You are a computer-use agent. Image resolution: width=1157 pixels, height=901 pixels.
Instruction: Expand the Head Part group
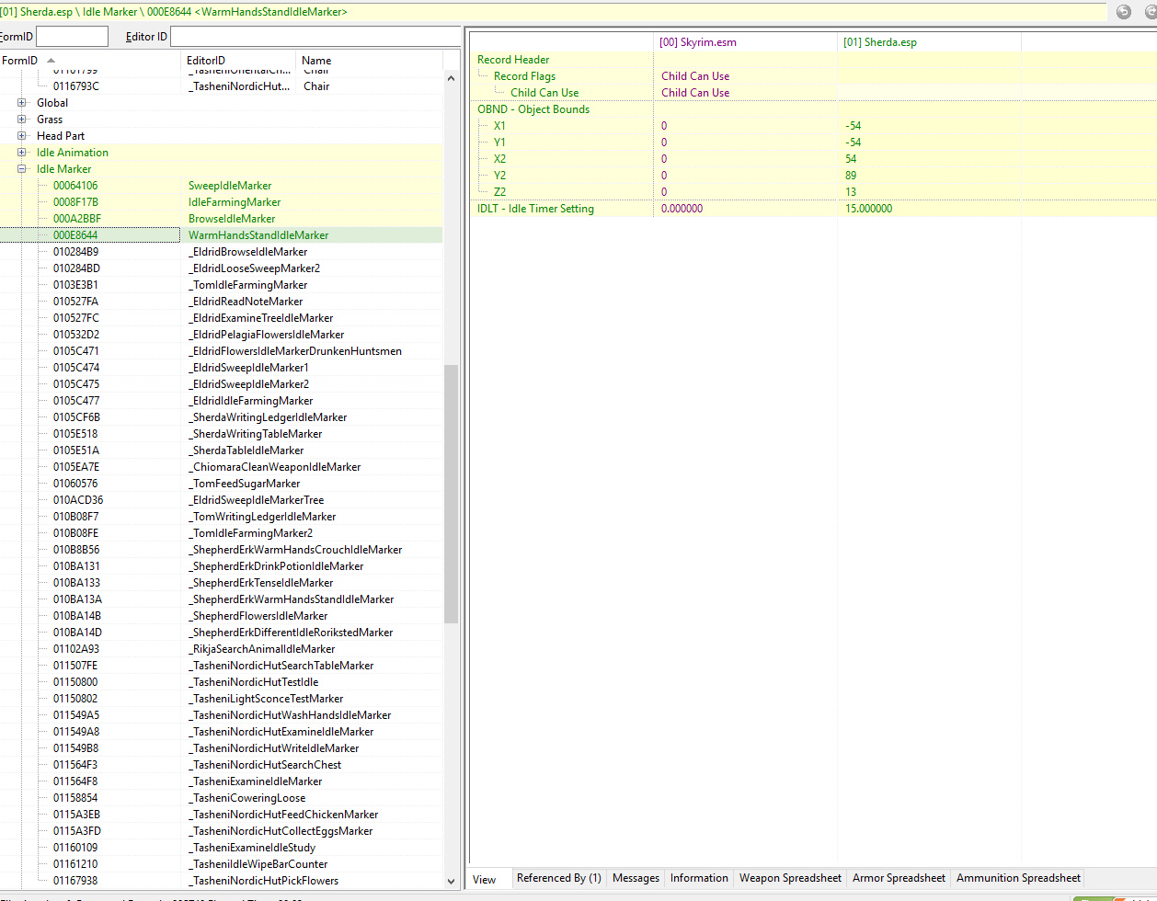[x=22, y=136]
